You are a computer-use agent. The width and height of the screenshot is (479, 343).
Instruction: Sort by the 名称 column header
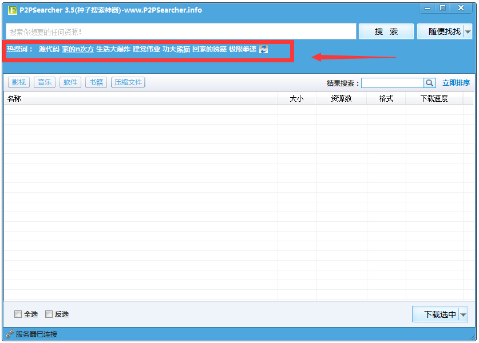(x=141, y=98)
